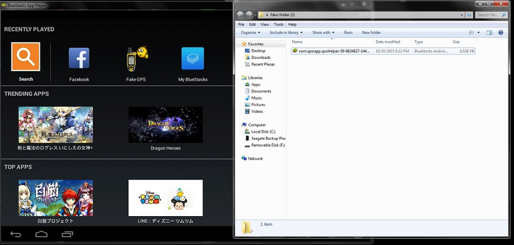Open the 白猫プロジェクト top app thumbnail
Image resolution: width=514 pixels, height=245 pixels.
tap(56, 198)
